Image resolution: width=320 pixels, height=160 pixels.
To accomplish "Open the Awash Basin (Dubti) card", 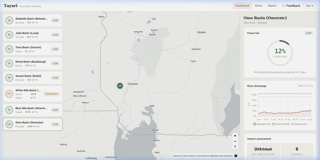I will click(x=33, y=78).
